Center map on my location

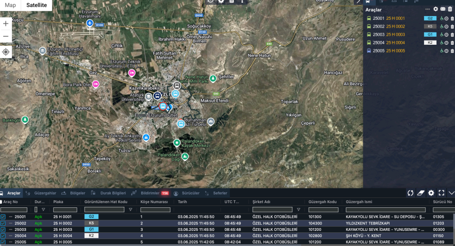tap(6, 52)
